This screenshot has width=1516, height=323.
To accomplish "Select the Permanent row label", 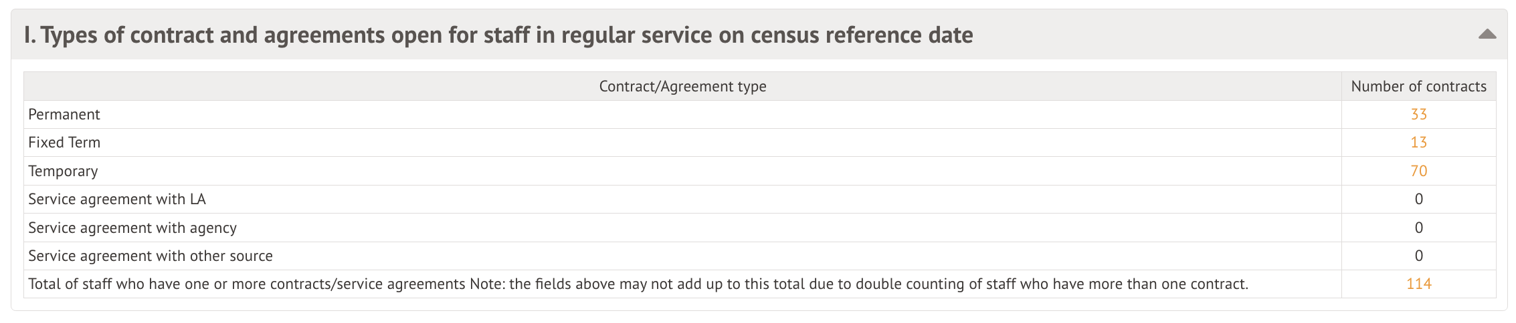I will [x=64, y=115].
